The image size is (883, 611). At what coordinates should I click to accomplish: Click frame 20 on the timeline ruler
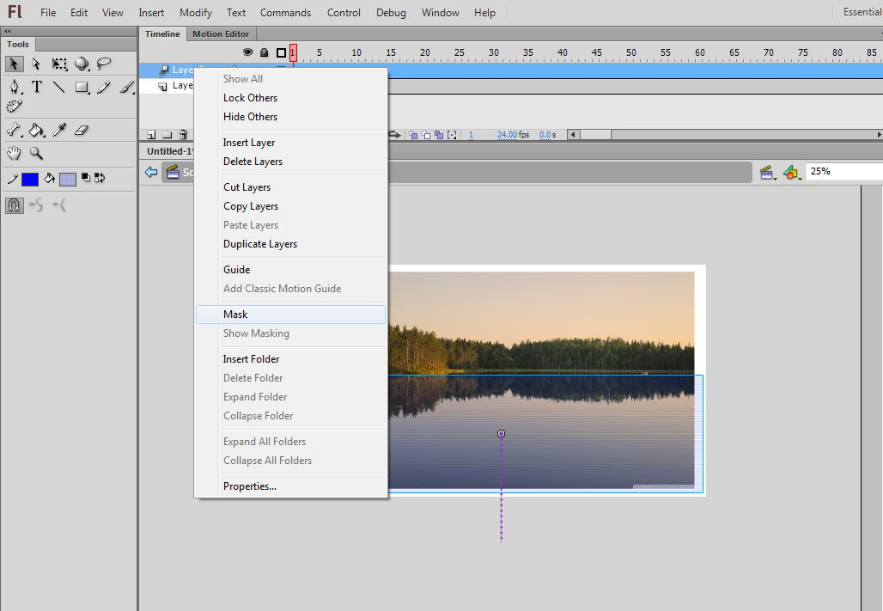pos(424,53)
